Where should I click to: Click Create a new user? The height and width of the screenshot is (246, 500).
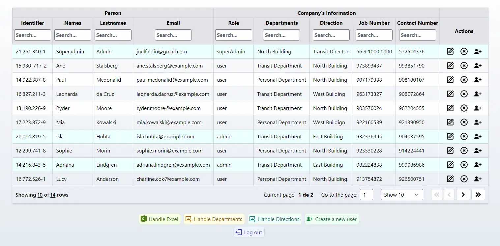pyautogui.click(x=332, y=219)
